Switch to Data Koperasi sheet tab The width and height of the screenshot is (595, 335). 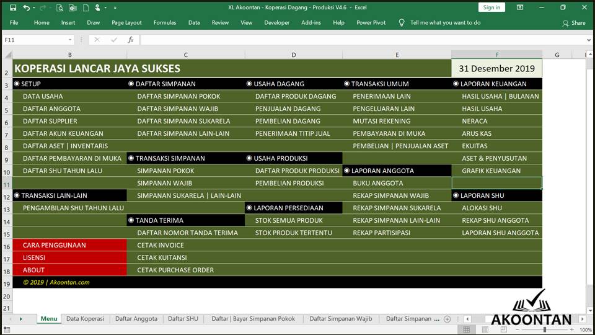[85, 319]
